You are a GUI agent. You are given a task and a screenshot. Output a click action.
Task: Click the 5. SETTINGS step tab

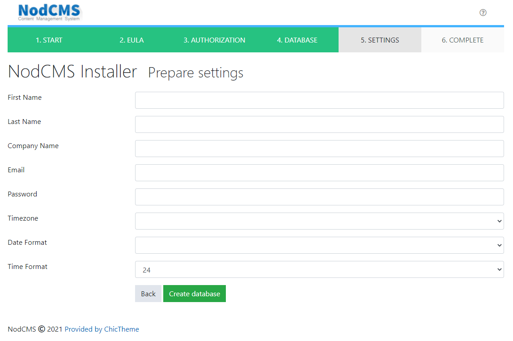pyautogui.click(x=380, y=40)
